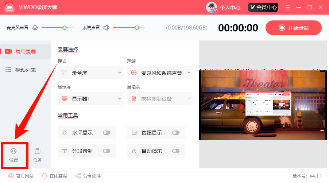Open 个人中心 personal center link

(230, 8)
